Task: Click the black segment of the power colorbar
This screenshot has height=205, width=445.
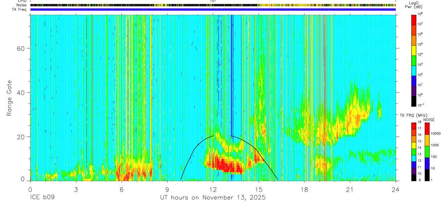Action: 414,101
